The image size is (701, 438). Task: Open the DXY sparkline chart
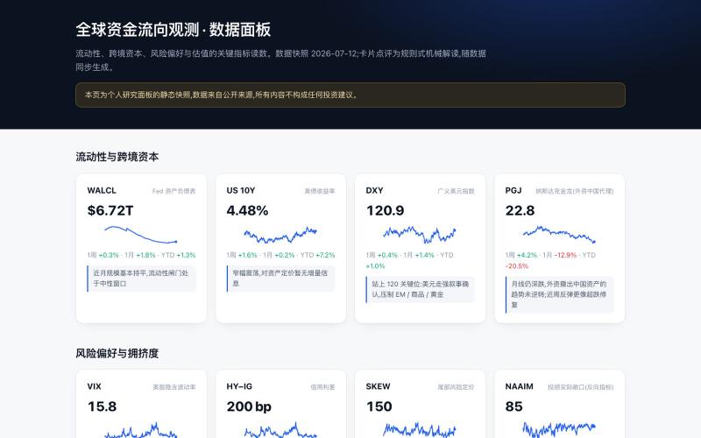click(420, 235)
